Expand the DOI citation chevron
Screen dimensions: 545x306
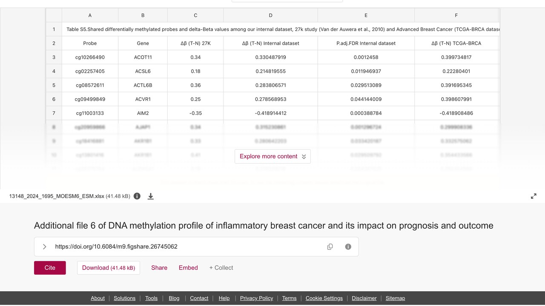(45, 246)
